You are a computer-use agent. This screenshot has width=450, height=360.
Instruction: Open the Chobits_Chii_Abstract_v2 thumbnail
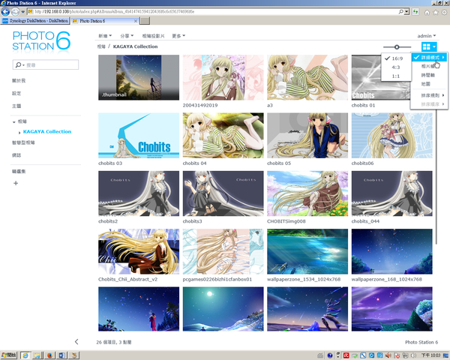(x=139, y=251)
